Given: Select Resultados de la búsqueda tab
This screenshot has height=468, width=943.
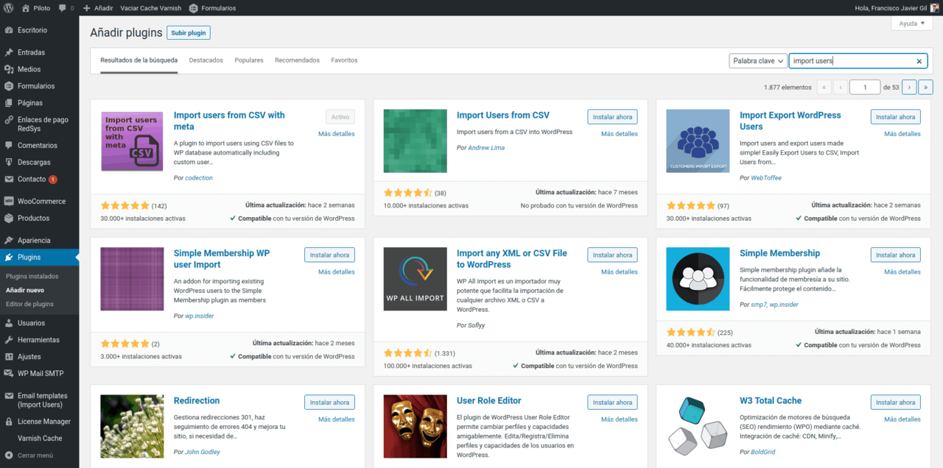Looking at the screenshot, I should pos(139,60).
